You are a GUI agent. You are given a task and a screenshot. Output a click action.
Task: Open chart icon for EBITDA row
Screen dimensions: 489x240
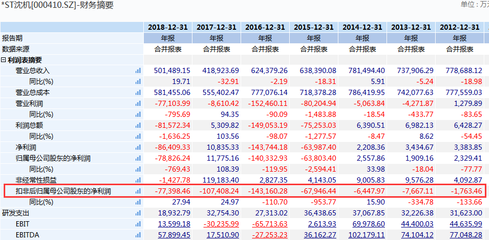[138, 235]
